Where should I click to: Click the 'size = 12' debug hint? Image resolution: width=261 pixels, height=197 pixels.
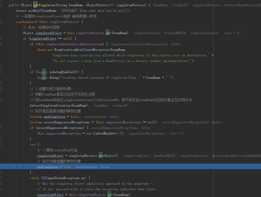pyautogui.click(x=232, y=33)
